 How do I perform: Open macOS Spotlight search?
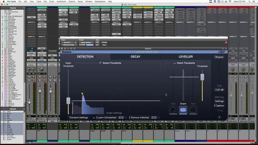point(250,2)
